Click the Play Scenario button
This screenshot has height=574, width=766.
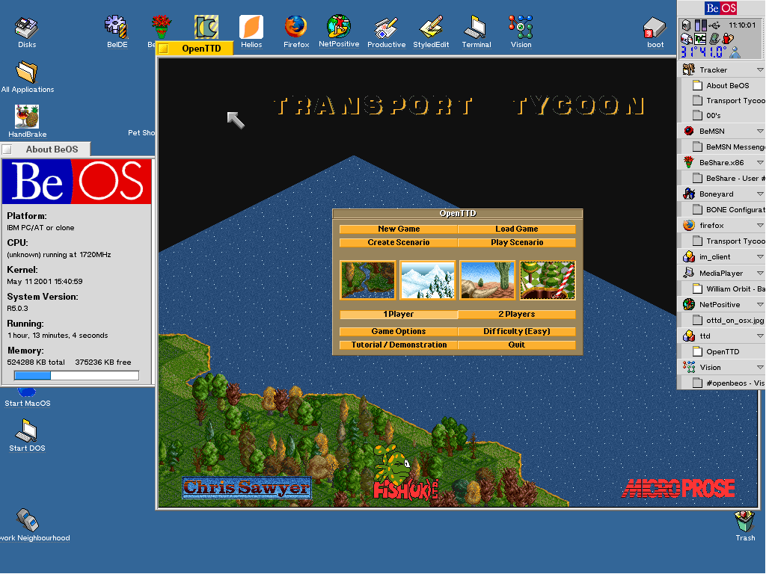516,243
